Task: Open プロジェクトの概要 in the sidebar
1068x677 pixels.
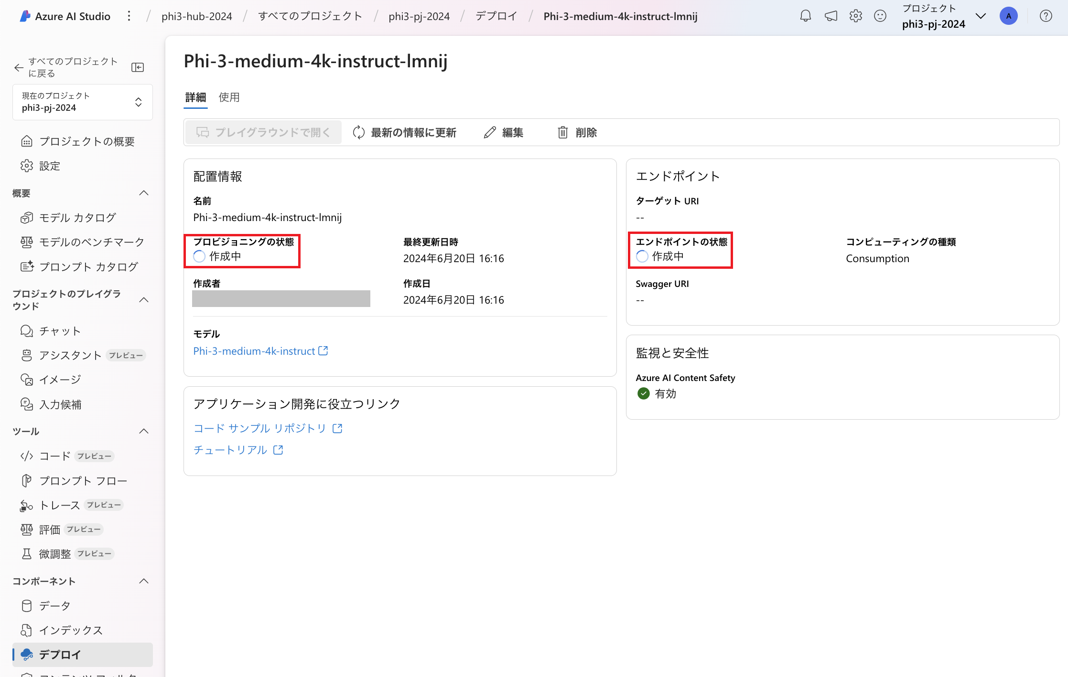Action: click(x=82, y=141)
